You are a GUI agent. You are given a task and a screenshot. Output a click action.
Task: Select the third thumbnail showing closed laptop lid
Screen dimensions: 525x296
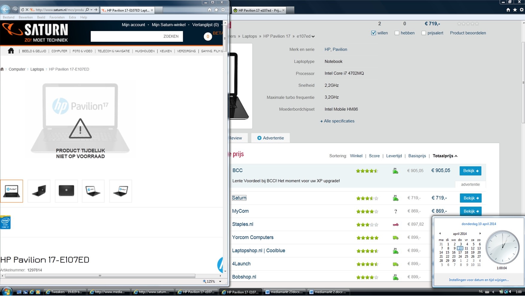click(x=66, y=191)
